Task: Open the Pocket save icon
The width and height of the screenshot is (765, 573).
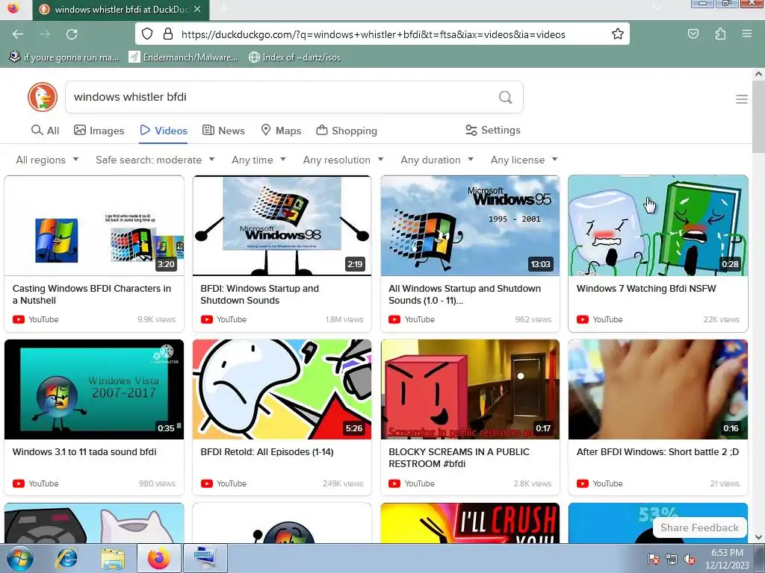Action: [x=693, y=34]
